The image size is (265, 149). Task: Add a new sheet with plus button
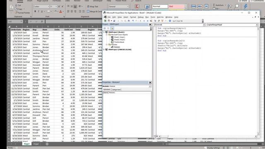coord(47,144)
